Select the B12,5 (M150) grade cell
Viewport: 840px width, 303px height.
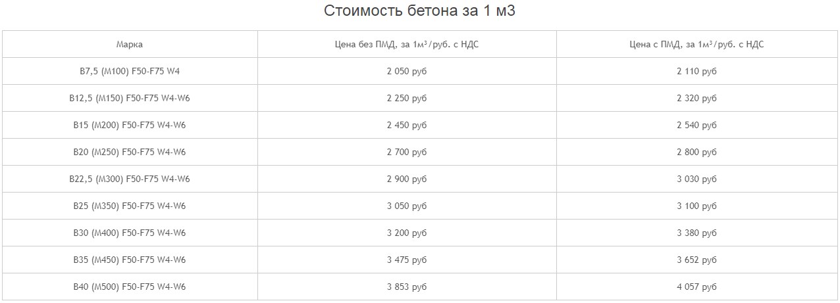click(x=130, y=98)
